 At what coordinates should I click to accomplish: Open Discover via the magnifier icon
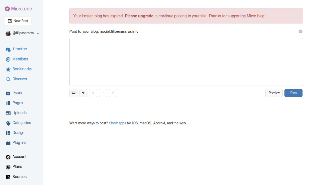[8, 79]
